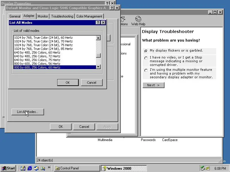
Task: Confirm List All Modes with OK
Action: pos(68,83)
